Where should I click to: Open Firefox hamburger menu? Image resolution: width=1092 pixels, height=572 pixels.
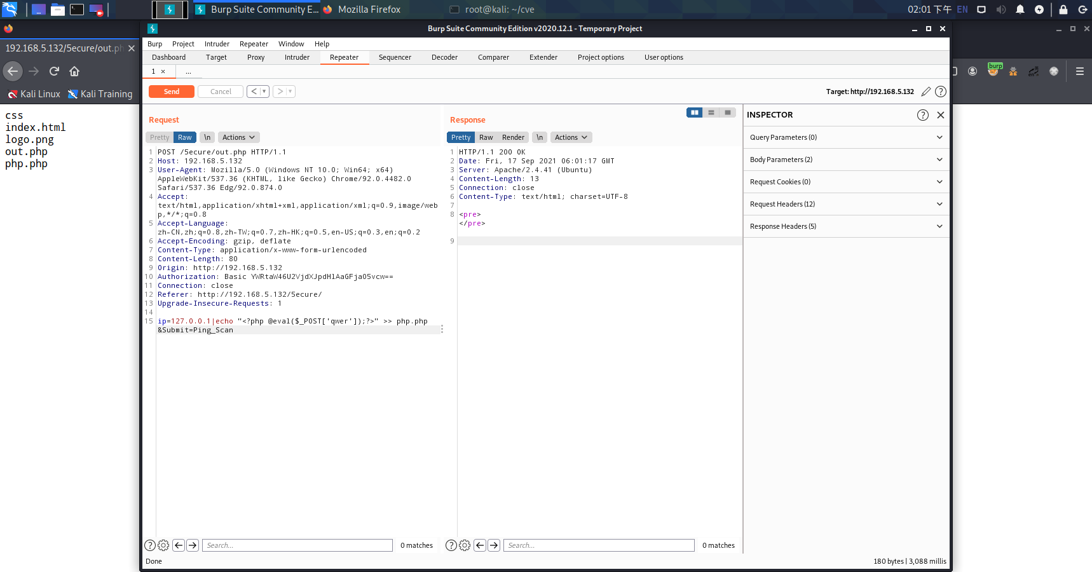click(1079, 71)
